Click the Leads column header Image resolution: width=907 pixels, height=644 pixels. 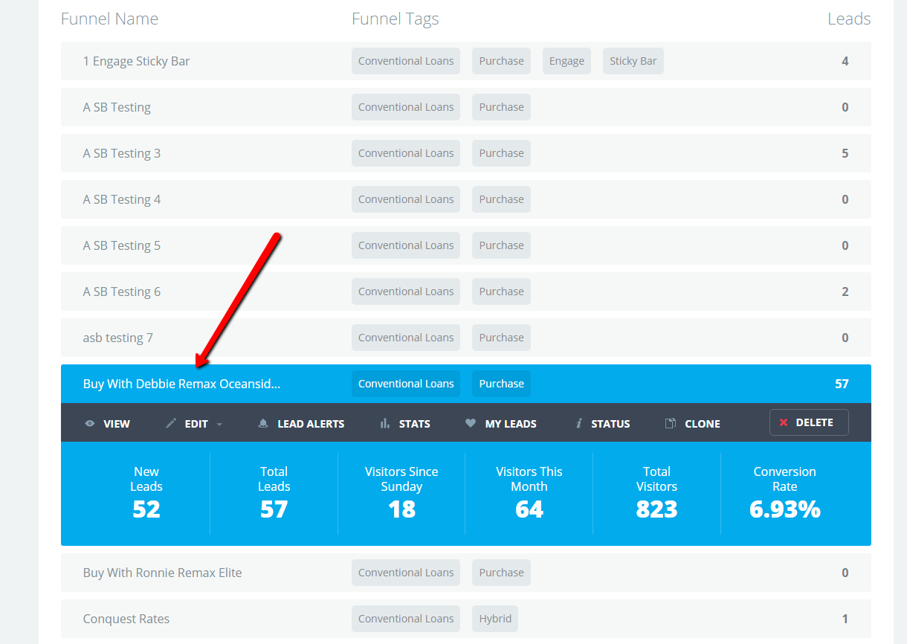coord(849,19)
